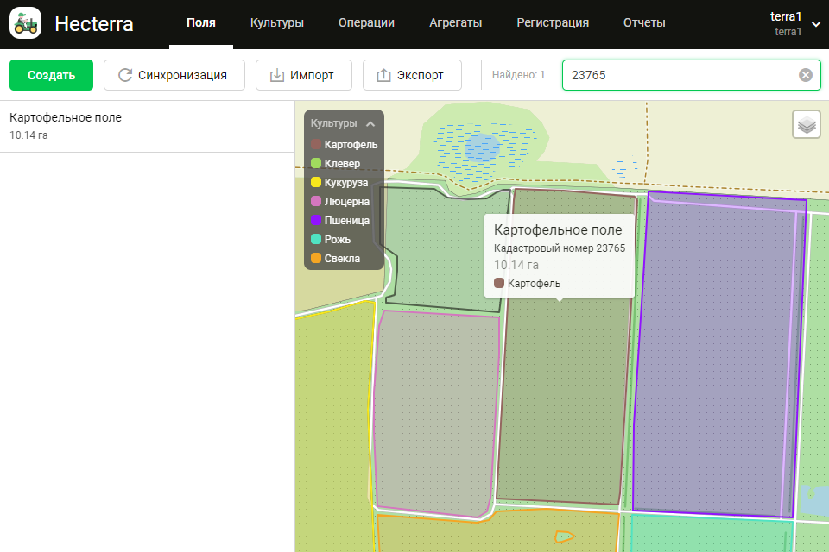Click the Пшеница purple legend swatch
The height and width of the screenshot is (552, 829).
(x=316, y=220)
